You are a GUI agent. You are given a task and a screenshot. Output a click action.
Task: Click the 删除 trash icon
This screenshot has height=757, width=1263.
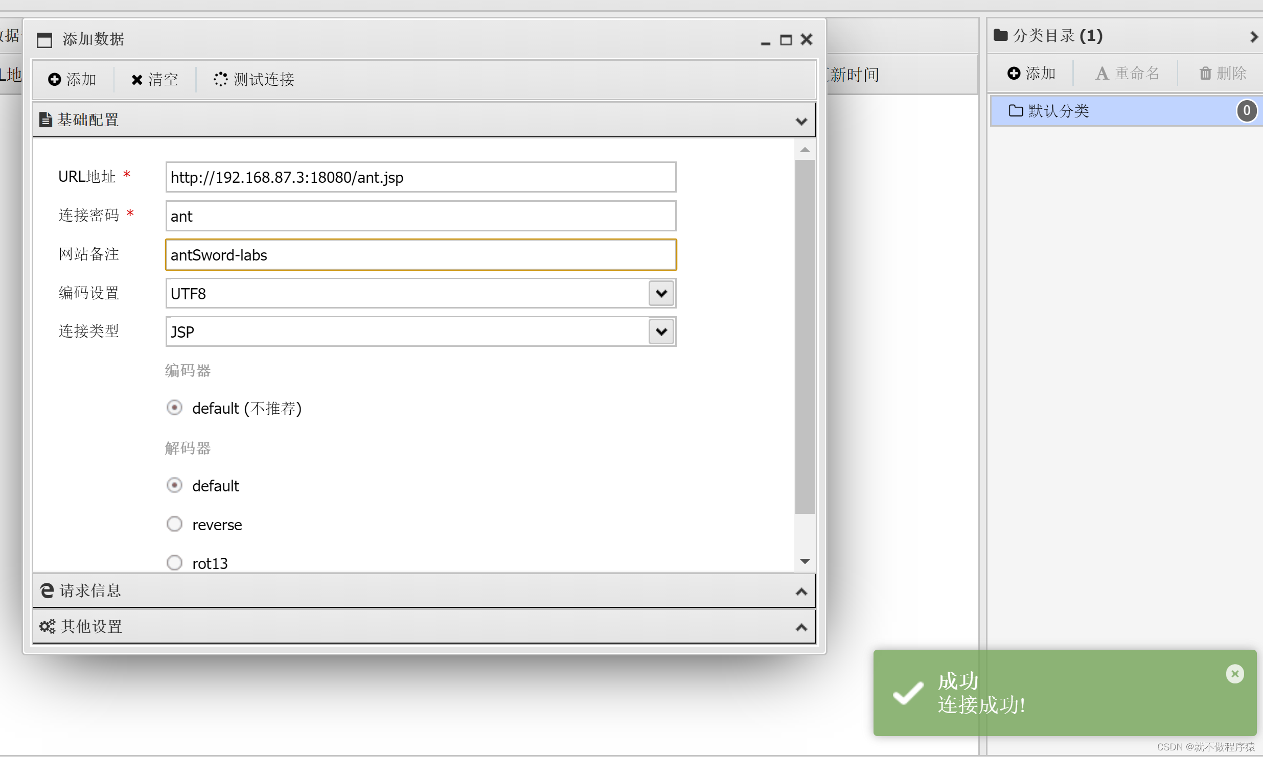[1205, 73]
